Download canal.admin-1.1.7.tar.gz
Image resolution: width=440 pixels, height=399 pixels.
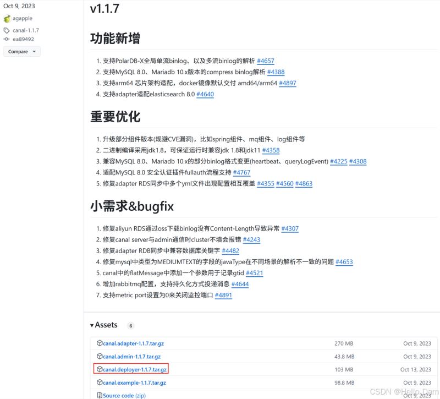131,357
